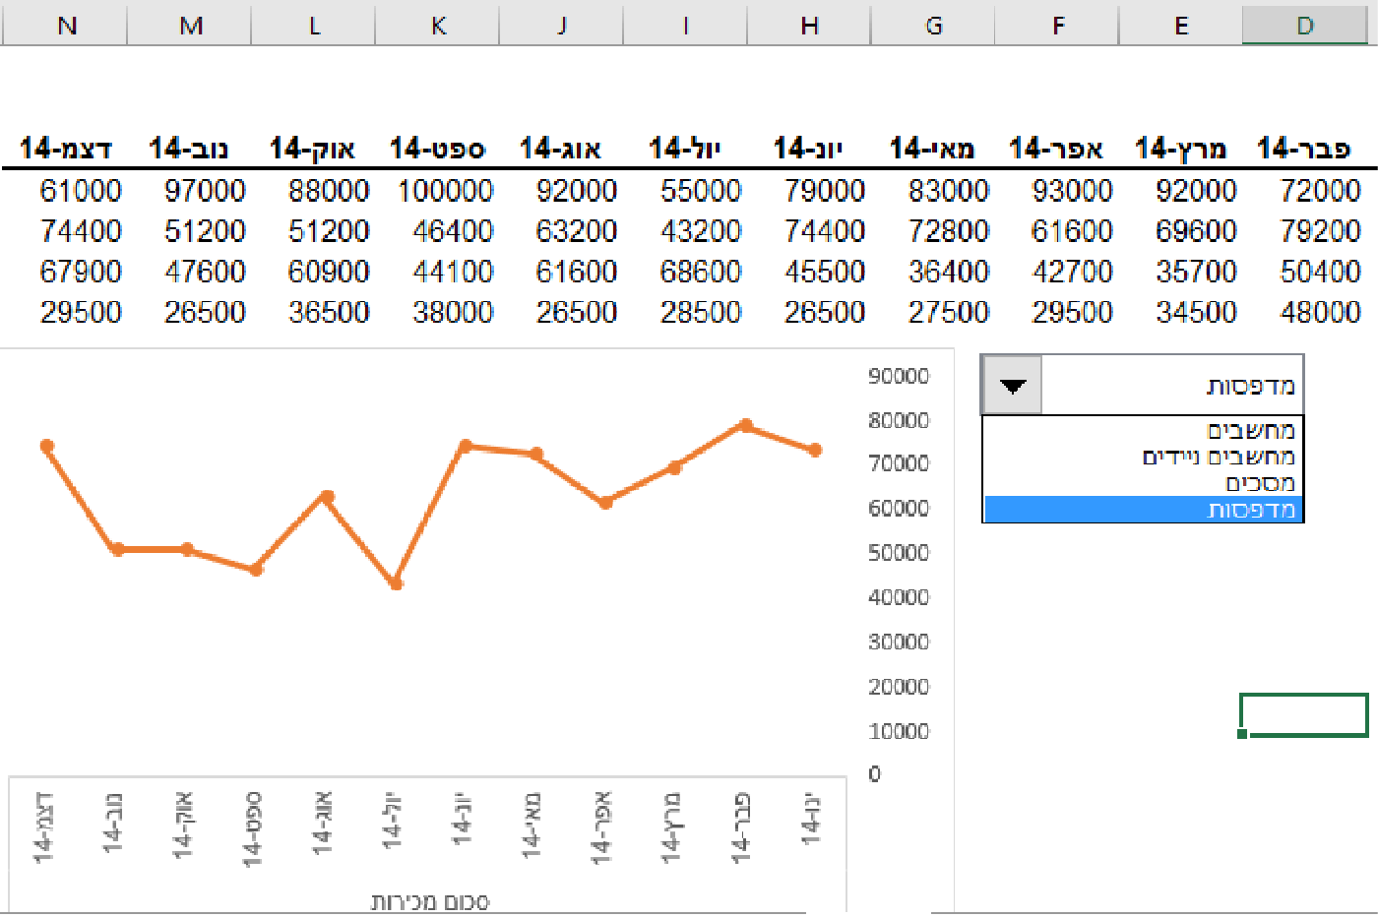Select column D header
The width and height of the screenshot is (1378, 918).
pos(1304,24)
